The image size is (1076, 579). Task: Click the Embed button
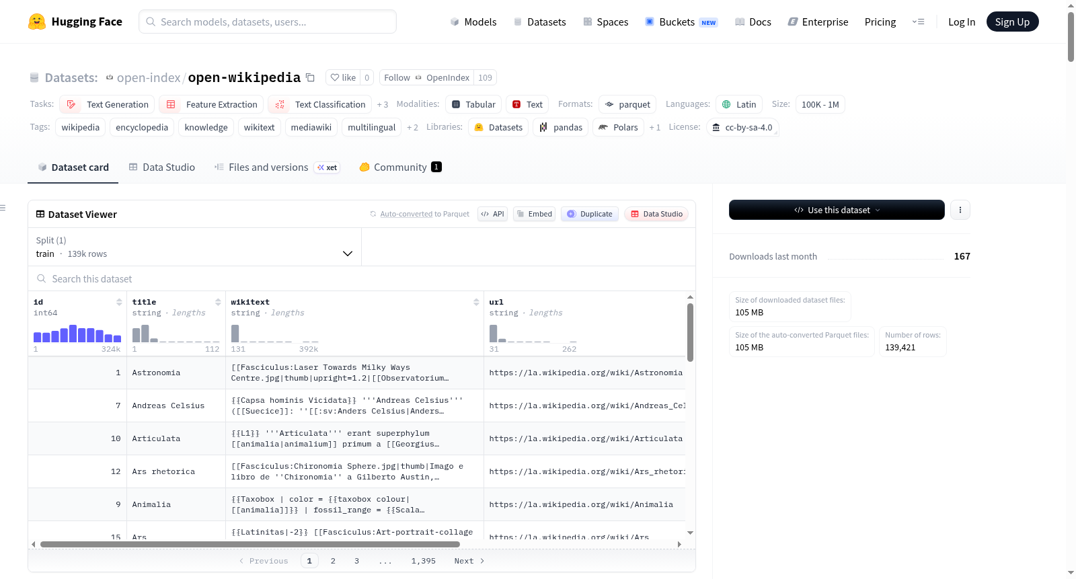tap(534, 214)
